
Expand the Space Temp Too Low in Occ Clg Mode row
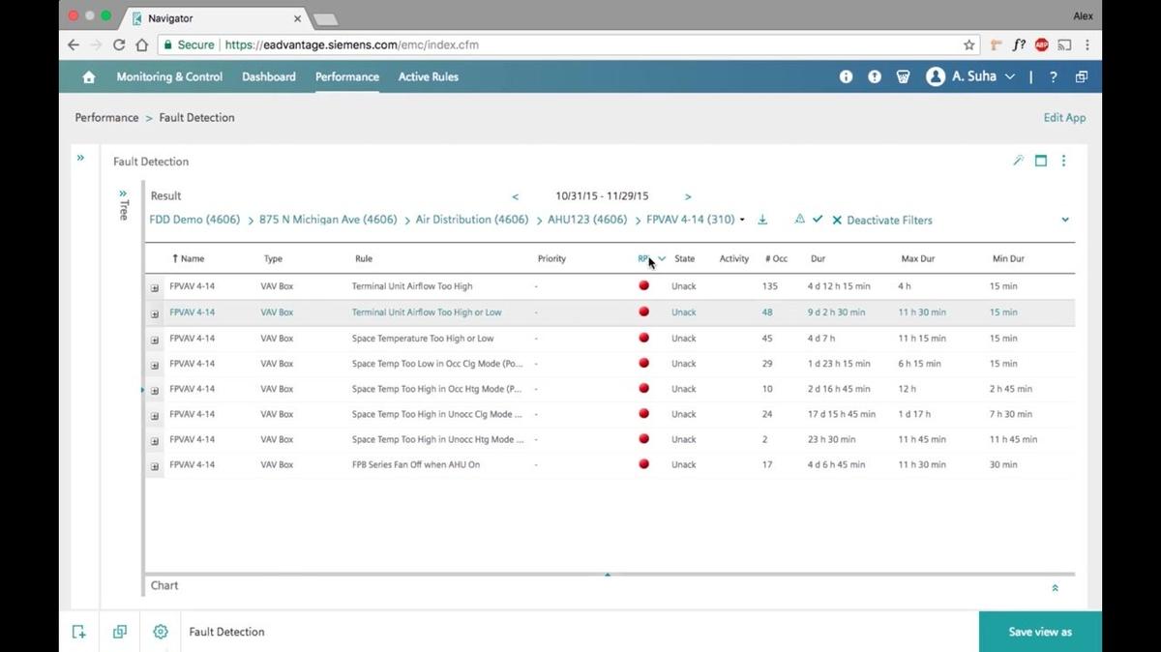point(155,365)
